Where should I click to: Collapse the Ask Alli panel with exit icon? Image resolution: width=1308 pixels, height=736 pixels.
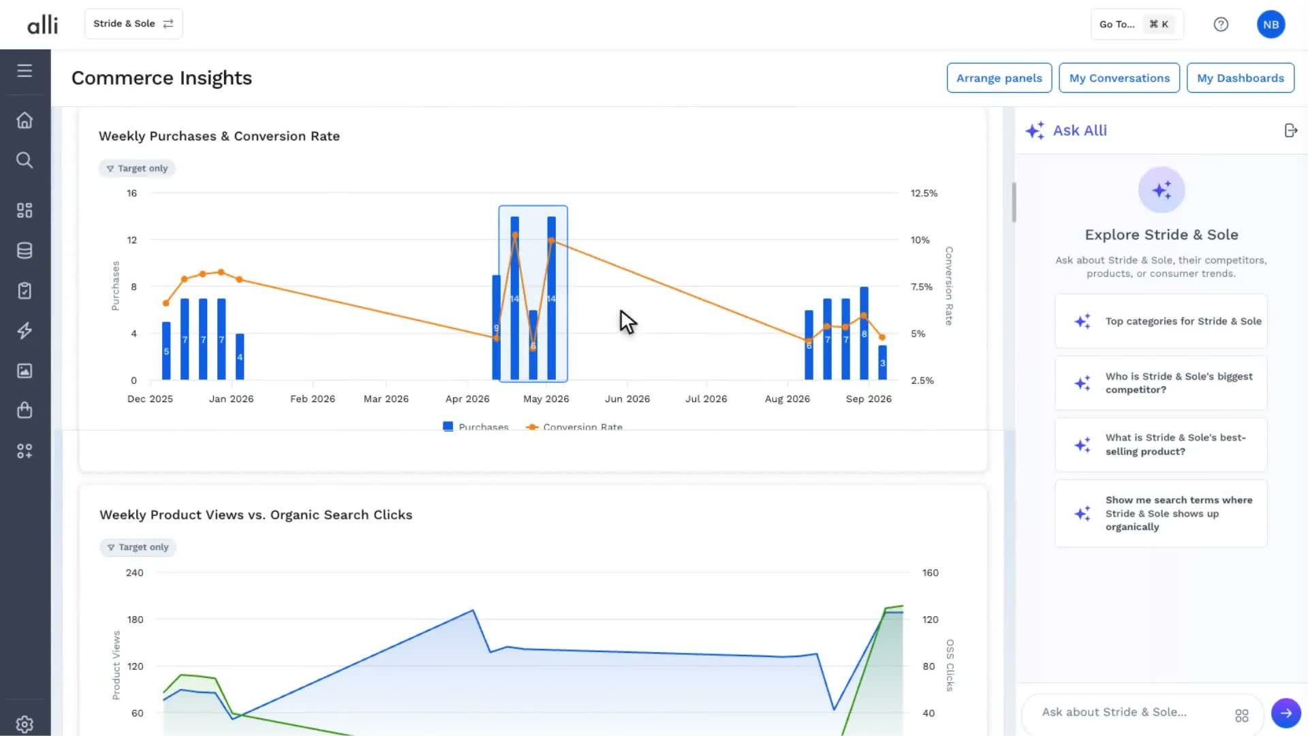tap(1290, 130)
